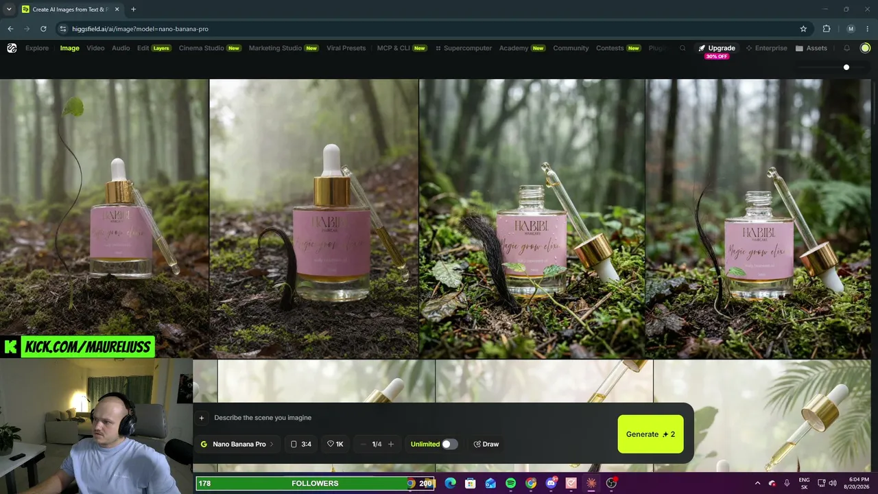This screenshot has height=494, width=878.
Task: Open Discord from taskbar
Action: click(551, 483)
